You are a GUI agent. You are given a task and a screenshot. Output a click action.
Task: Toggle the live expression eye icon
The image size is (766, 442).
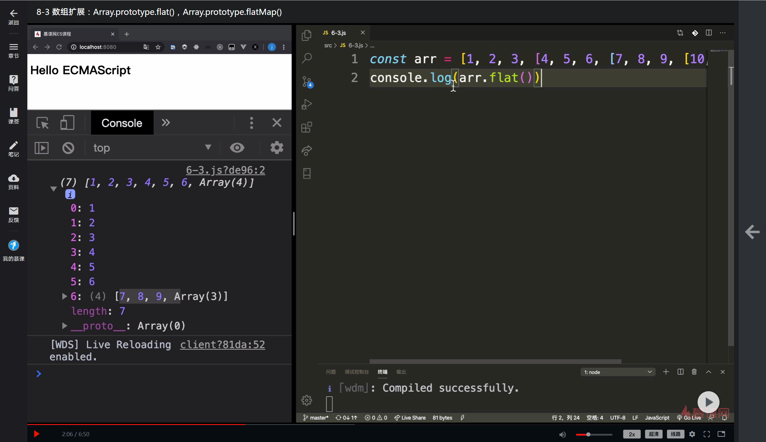click(237, 148)
